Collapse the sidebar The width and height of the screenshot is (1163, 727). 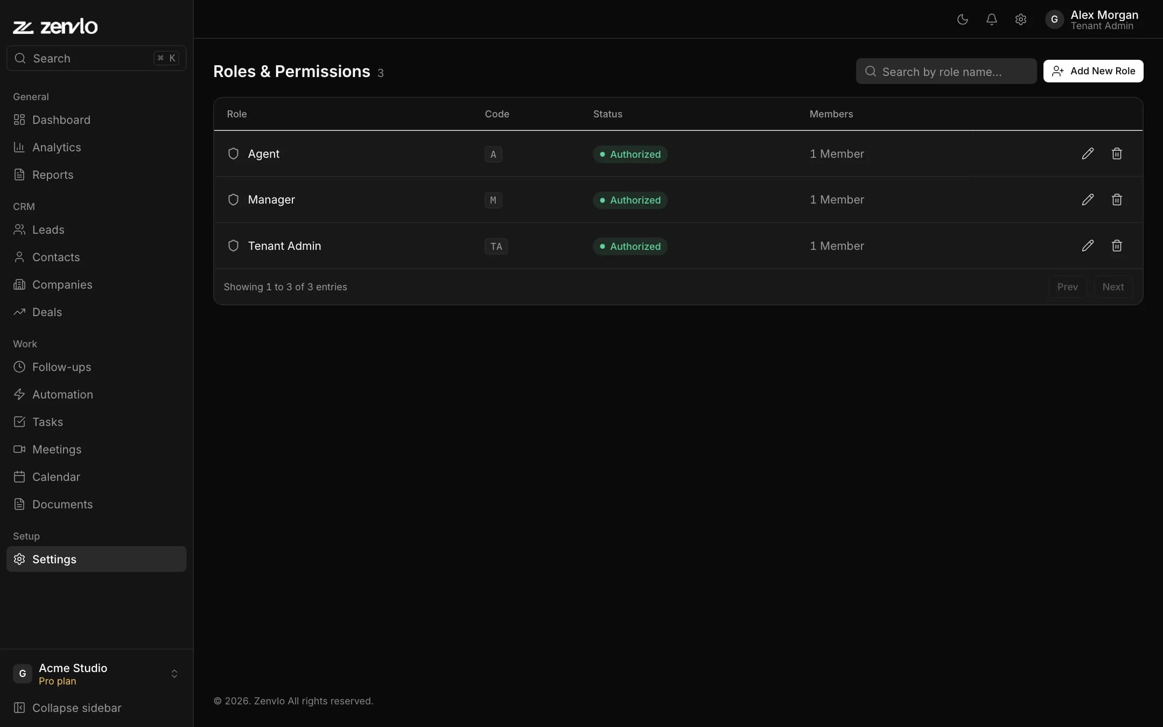(x=96, y=708)
